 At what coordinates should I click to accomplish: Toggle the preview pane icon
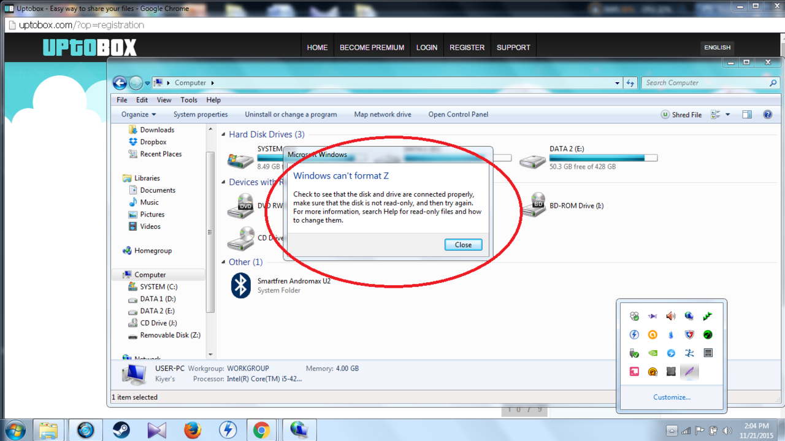[x=746, y=115]
